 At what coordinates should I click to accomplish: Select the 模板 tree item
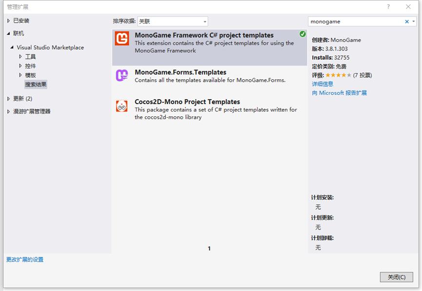30,75
